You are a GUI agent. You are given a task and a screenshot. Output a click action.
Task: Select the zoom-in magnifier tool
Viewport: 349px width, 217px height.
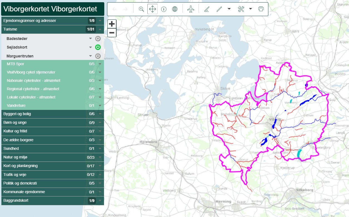(141, 9)
